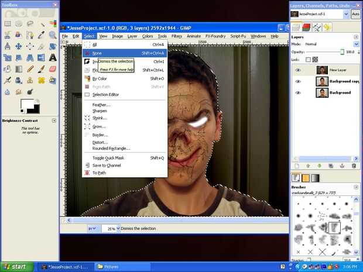Image resolution: width=363 pixels, height=272 pixels.
Task: Select the Scissors Select tool
Action: [x=8, y=35]
